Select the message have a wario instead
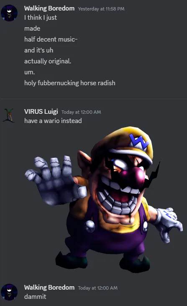Viewport: 187px width, 306px height. (53, 121)
